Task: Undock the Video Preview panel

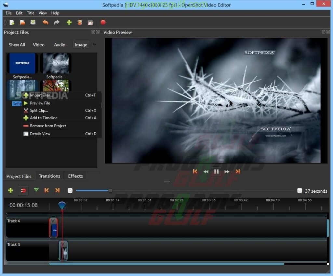Action: (x=324, y=32)
